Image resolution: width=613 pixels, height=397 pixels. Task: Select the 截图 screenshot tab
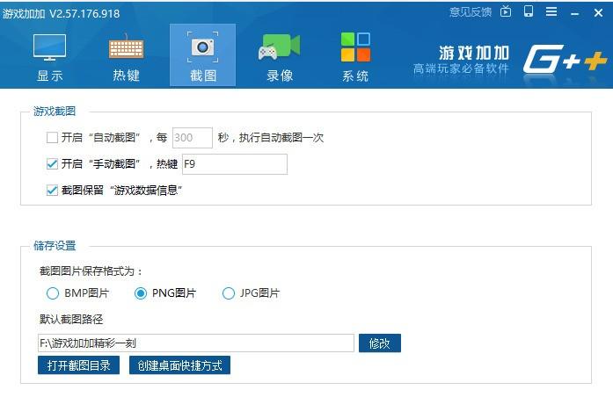click(202, 55)
